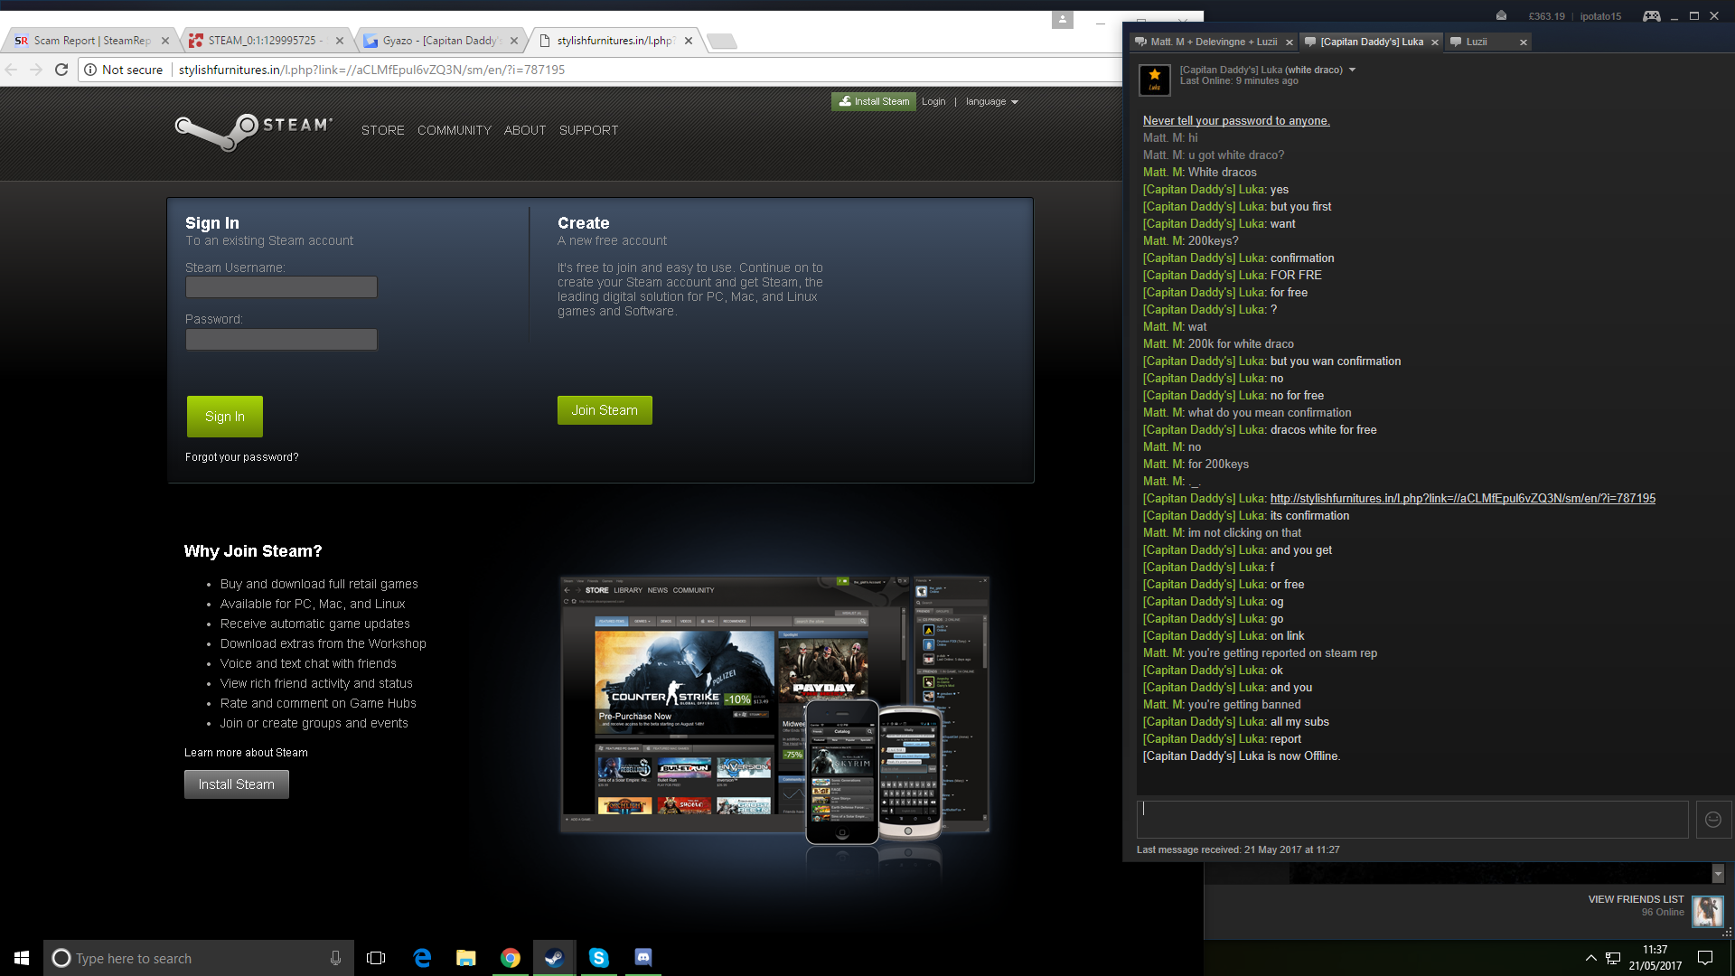Click the green Install Steam header button

point(873,101)
